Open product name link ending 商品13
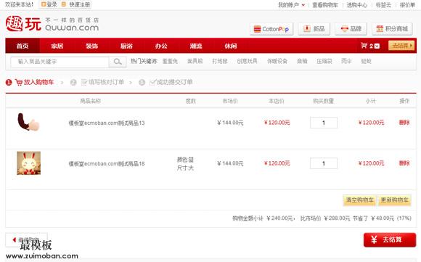The width and height of the screenshot is (421, 262). (107, 123)
